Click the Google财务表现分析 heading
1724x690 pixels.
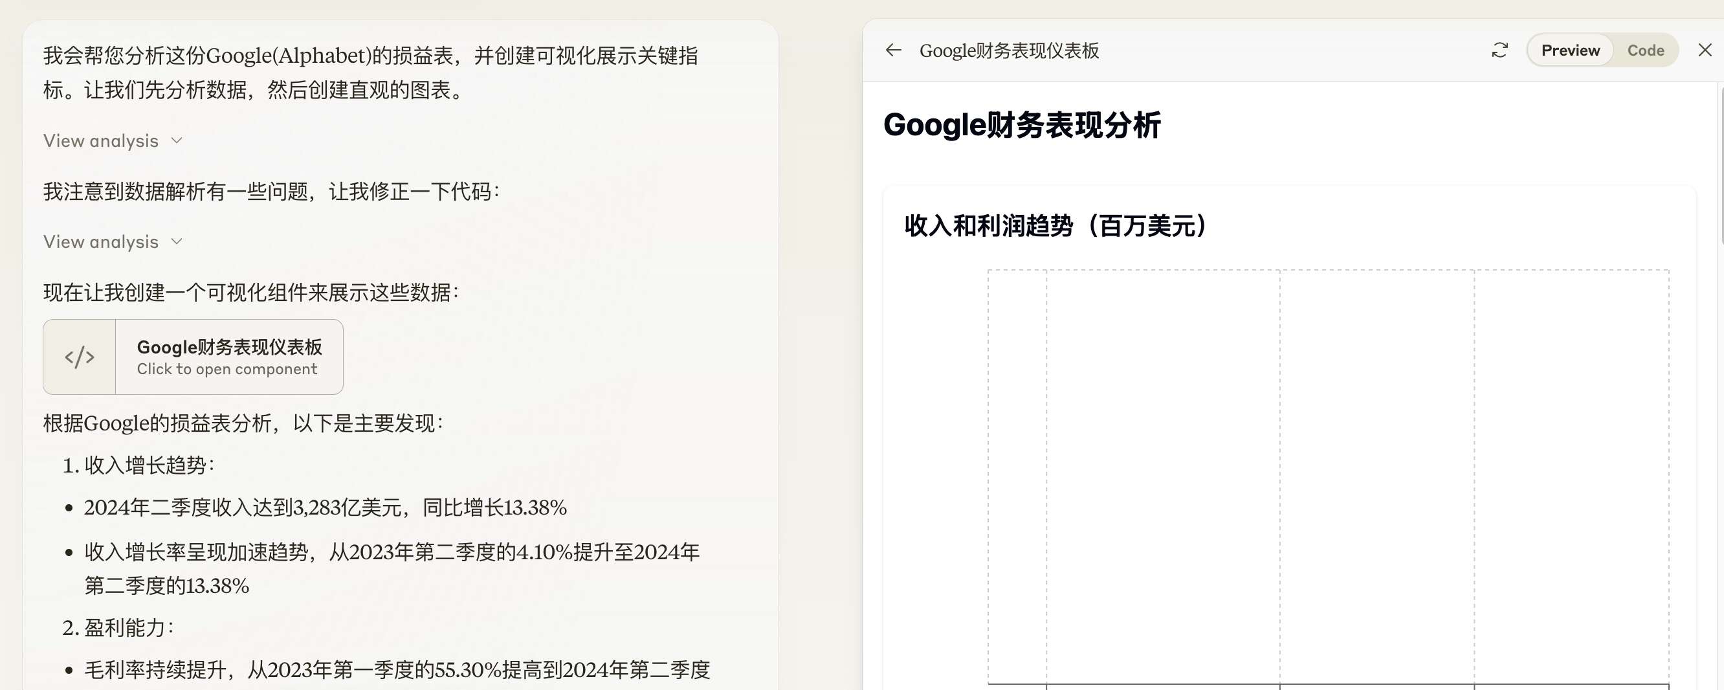click(x=1022, y=125)
